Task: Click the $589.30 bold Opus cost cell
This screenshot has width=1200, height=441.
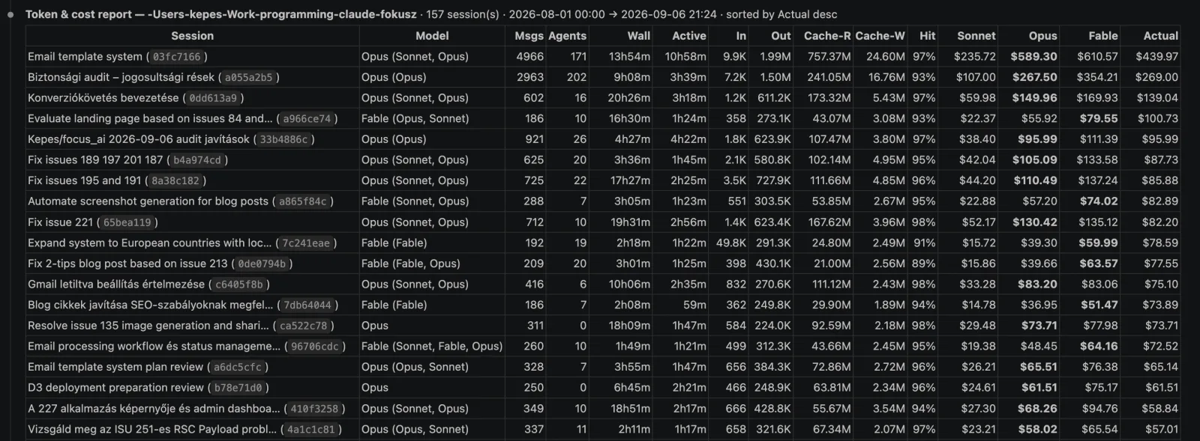Action: [1033, 56]
